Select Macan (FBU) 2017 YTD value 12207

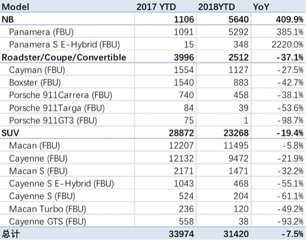[181, 145]
